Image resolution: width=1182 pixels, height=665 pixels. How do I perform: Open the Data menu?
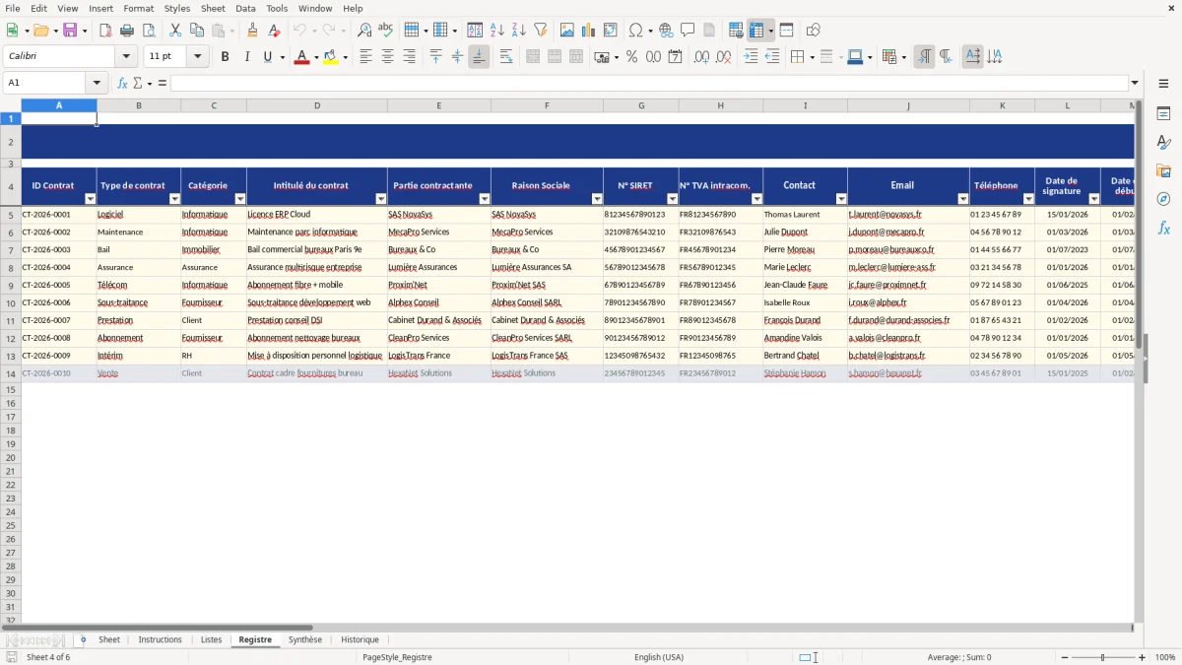pyautogui.click(x=245, y=8)
